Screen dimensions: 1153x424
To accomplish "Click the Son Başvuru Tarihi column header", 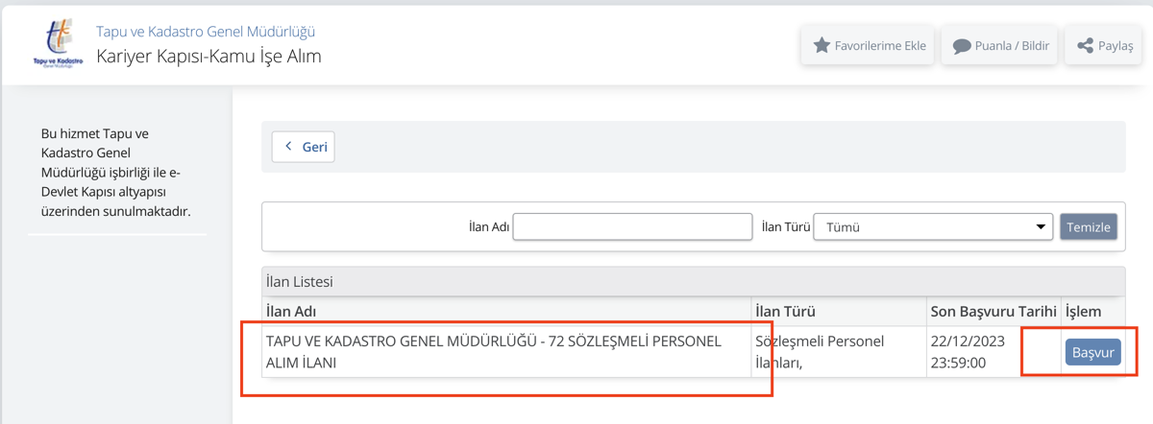I will click(x=994, y=312).
